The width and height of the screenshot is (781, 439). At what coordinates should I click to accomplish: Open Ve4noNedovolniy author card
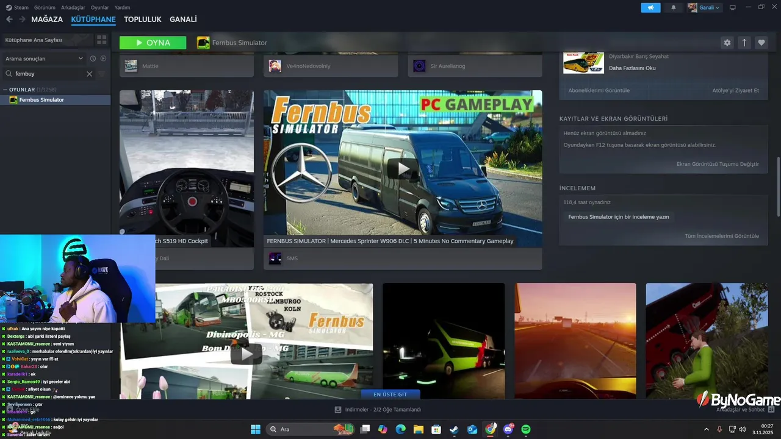coord(331,66)
